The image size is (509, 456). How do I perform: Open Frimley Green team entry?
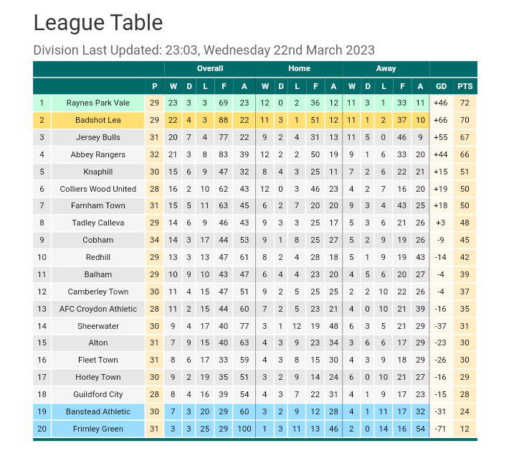98,429
